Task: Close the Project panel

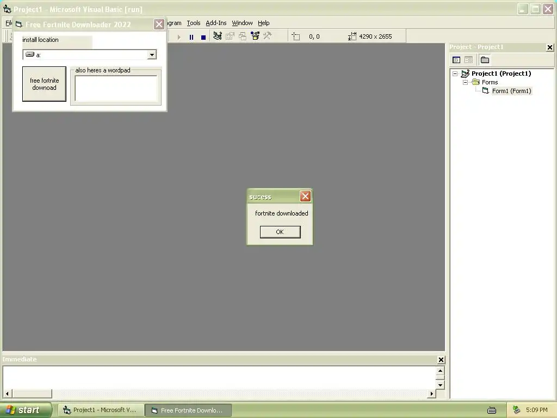Action: coord(549,47)
